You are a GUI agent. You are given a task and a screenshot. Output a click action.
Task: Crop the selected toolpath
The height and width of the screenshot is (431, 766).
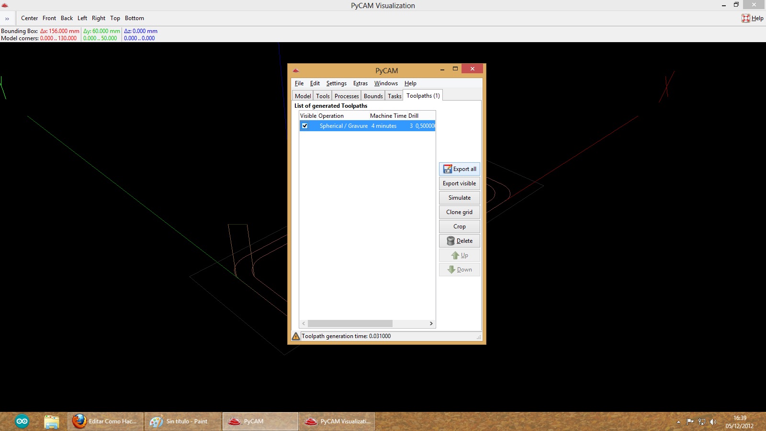[460, 227]
